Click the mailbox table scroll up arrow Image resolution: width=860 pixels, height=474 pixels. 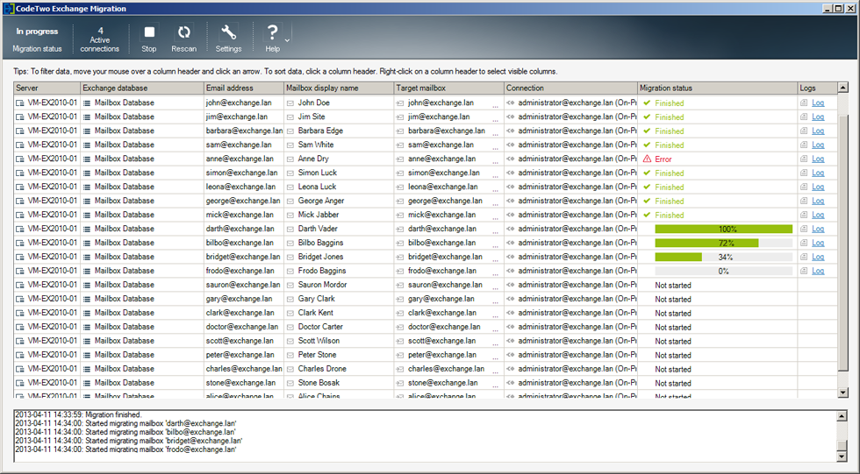point(843,88)
